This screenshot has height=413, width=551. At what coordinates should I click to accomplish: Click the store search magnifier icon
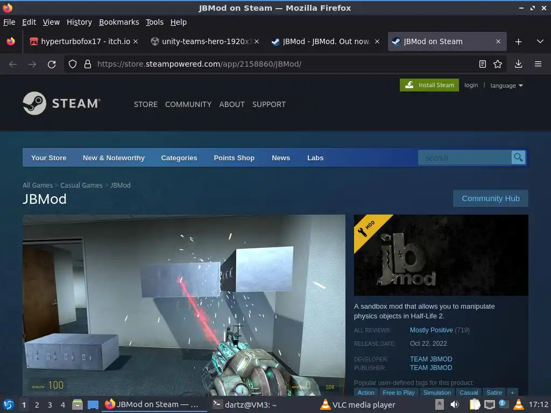point(518,158)
